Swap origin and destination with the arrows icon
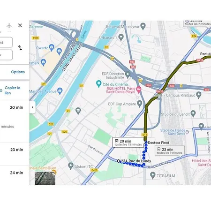The image size is (211, 211). (x=20, y=48)
